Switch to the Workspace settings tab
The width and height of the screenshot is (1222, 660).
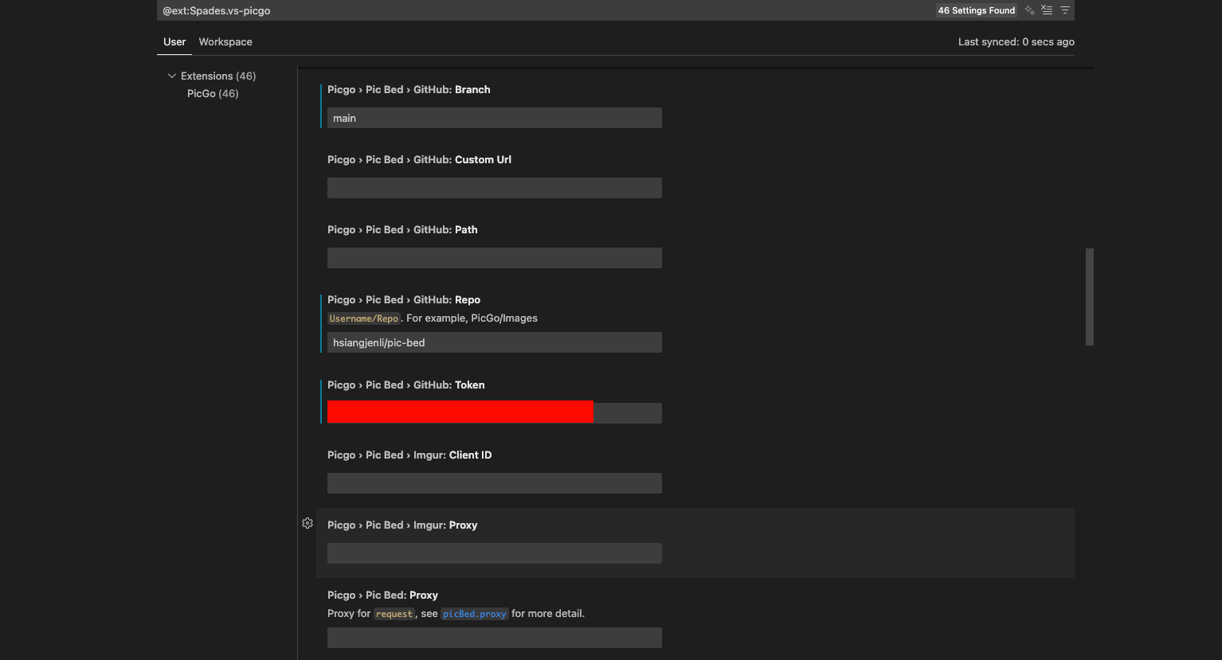pos(225,41)
